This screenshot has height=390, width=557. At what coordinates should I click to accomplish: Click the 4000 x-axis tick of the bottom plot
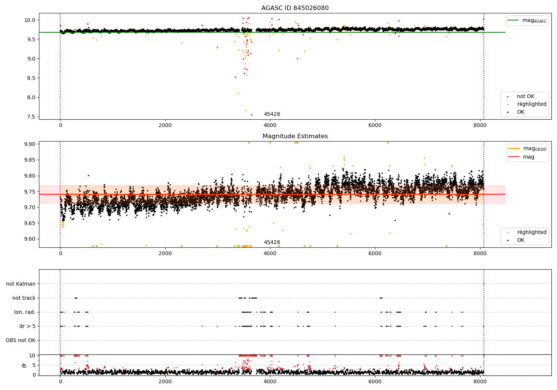click(270, 381)
